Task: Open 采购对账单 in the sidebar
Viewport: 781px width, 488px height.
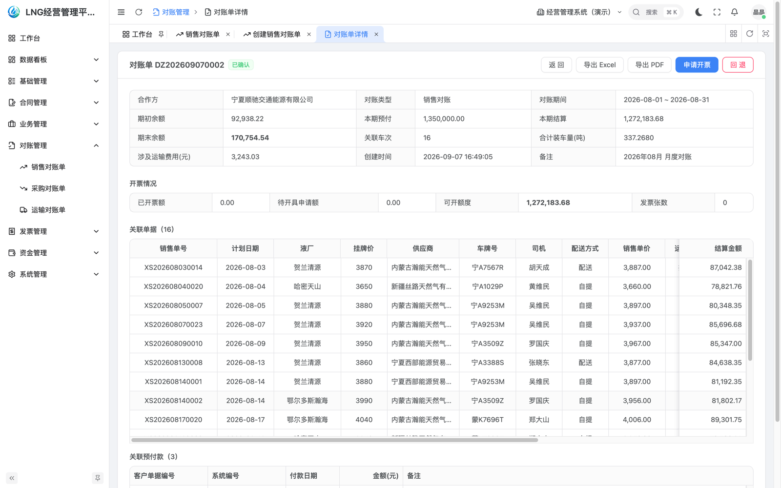Action: tap(54, 188)
